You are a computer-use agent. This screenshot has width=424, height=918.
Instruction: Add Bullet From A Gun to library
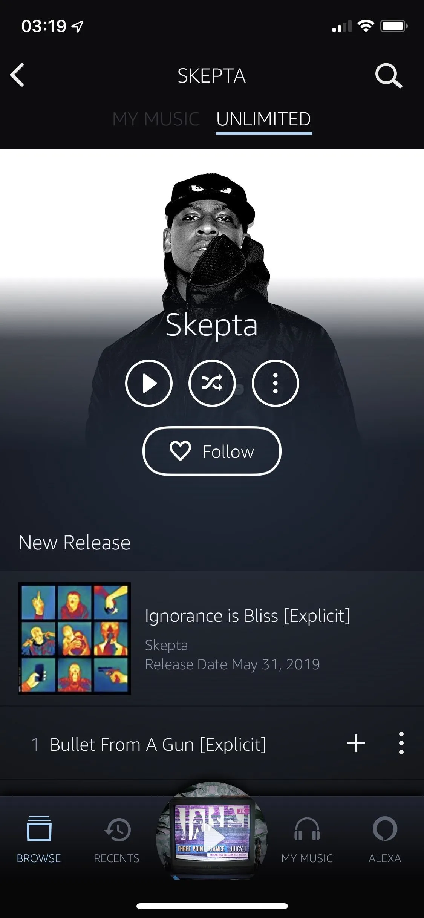pyautogui.click(x=356, y=743)
